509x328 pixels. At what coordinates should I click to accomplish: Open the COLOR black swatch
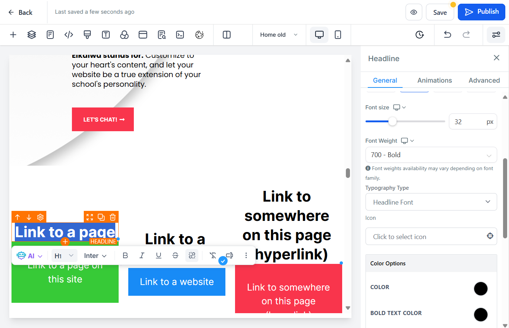[481, 289]
